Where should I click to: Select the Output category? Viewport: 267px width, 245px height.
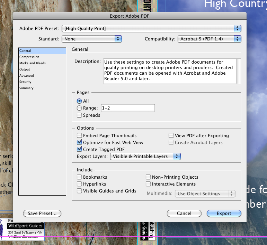click(x=42, y=69)
